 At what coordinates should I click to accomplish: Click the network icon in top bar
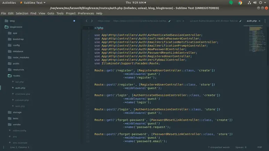(x=250, y=2)
